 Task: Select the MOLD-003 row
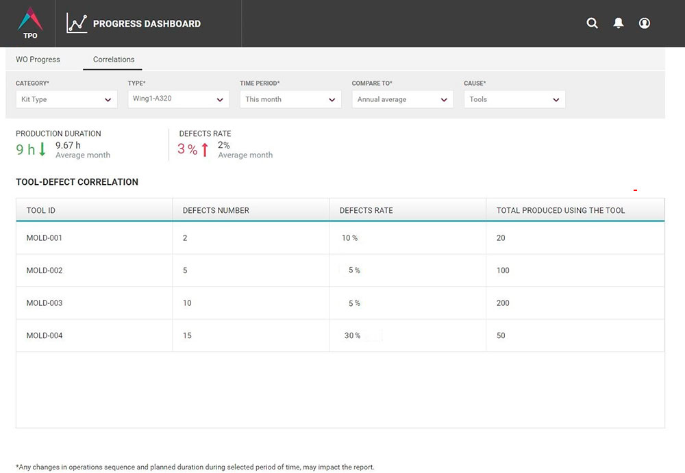pyautogui.click(x=340, y=303)
